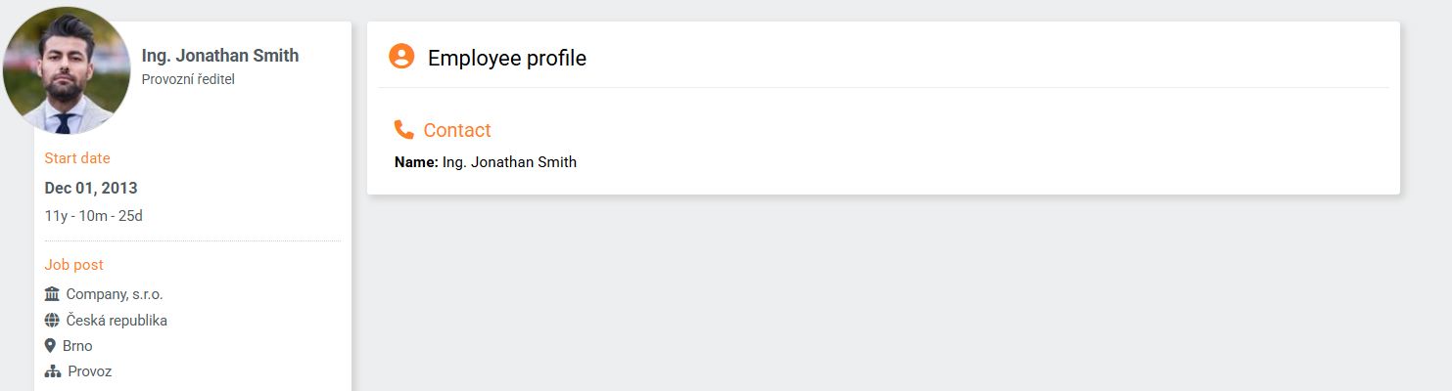The image size is (1452, 391).
Task: Click the Contact section heading
Action: click(457, 130)
